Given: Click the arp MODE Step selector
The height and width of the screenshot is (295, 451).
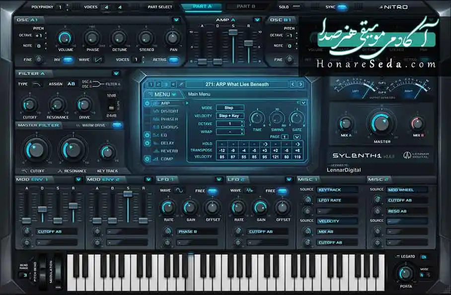Looking at the screenshot, I should coord(230,108).
